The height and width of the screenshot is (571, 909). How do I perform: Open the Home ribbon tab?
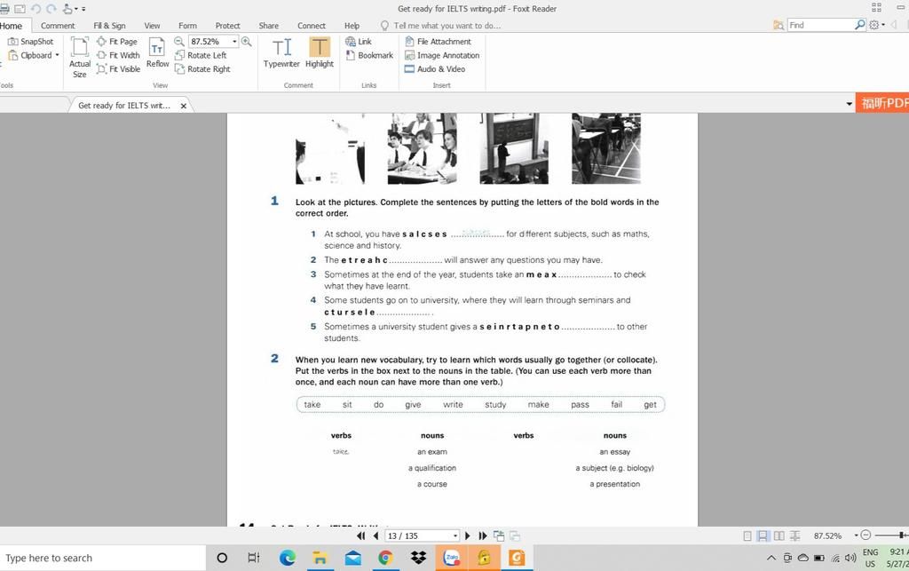11,26
